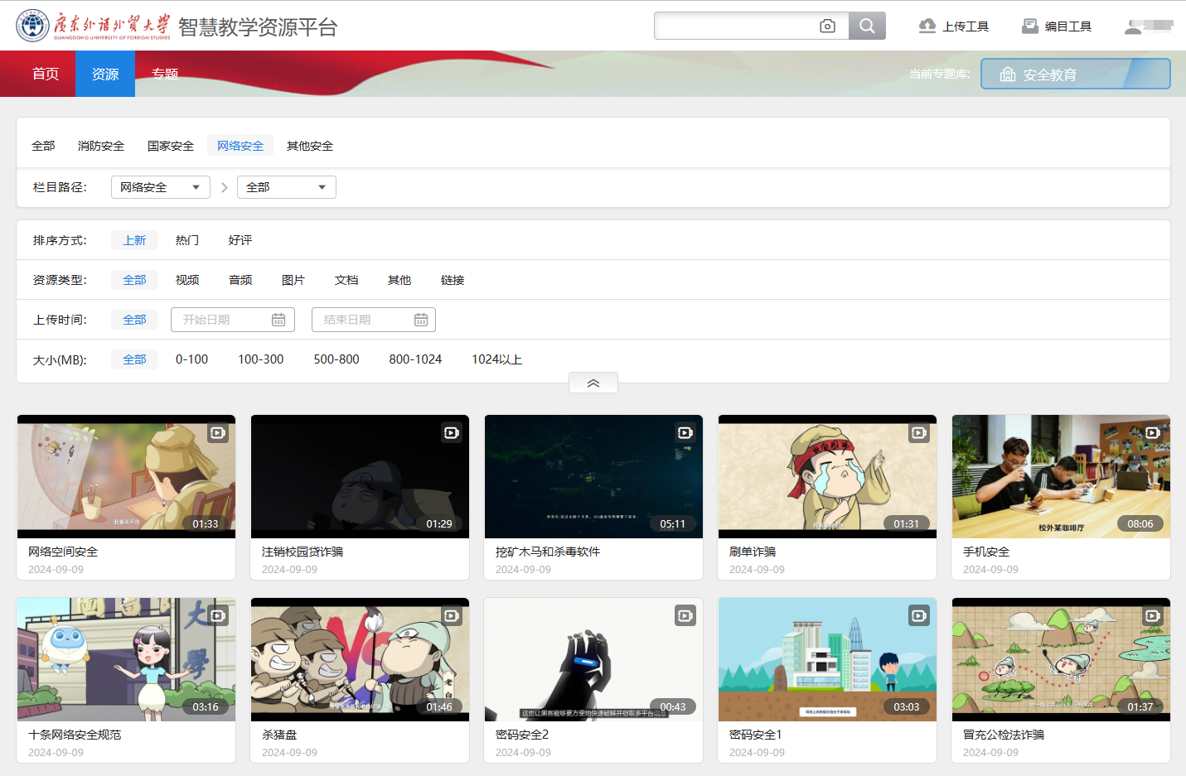Open the 编目工具 cataloging tool
The height and width of the screenshot is (776, 1186).
1057,27
